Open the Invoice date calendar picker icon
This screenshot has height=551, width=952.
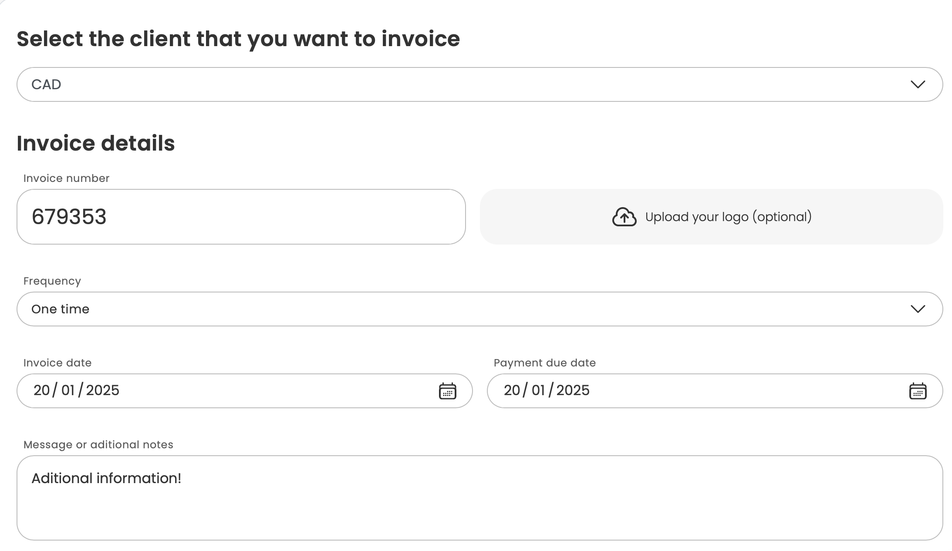[x=447, y=391]
